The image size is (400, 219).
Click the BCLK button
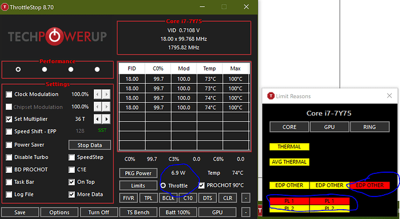click(168, 198)
